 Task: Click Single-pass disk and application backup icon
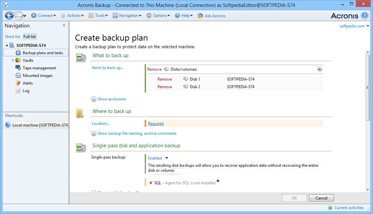(81, 148)
